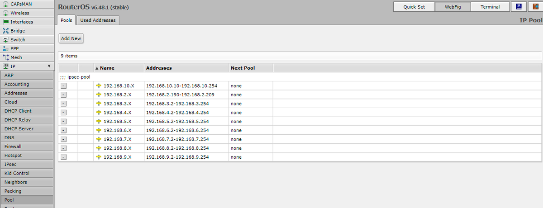Open the DNS submenu entry

click(x=27, y=137)
